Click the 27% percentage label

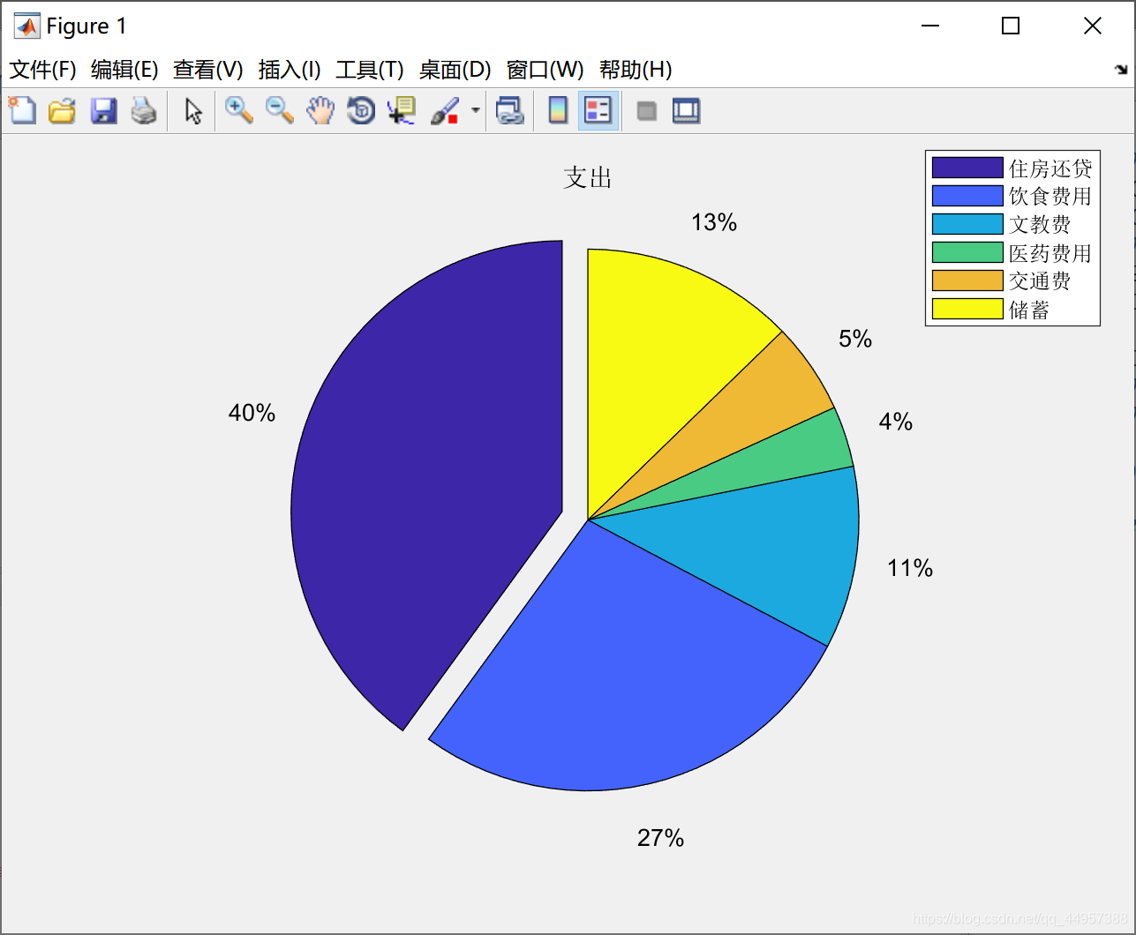click(661, 838)
